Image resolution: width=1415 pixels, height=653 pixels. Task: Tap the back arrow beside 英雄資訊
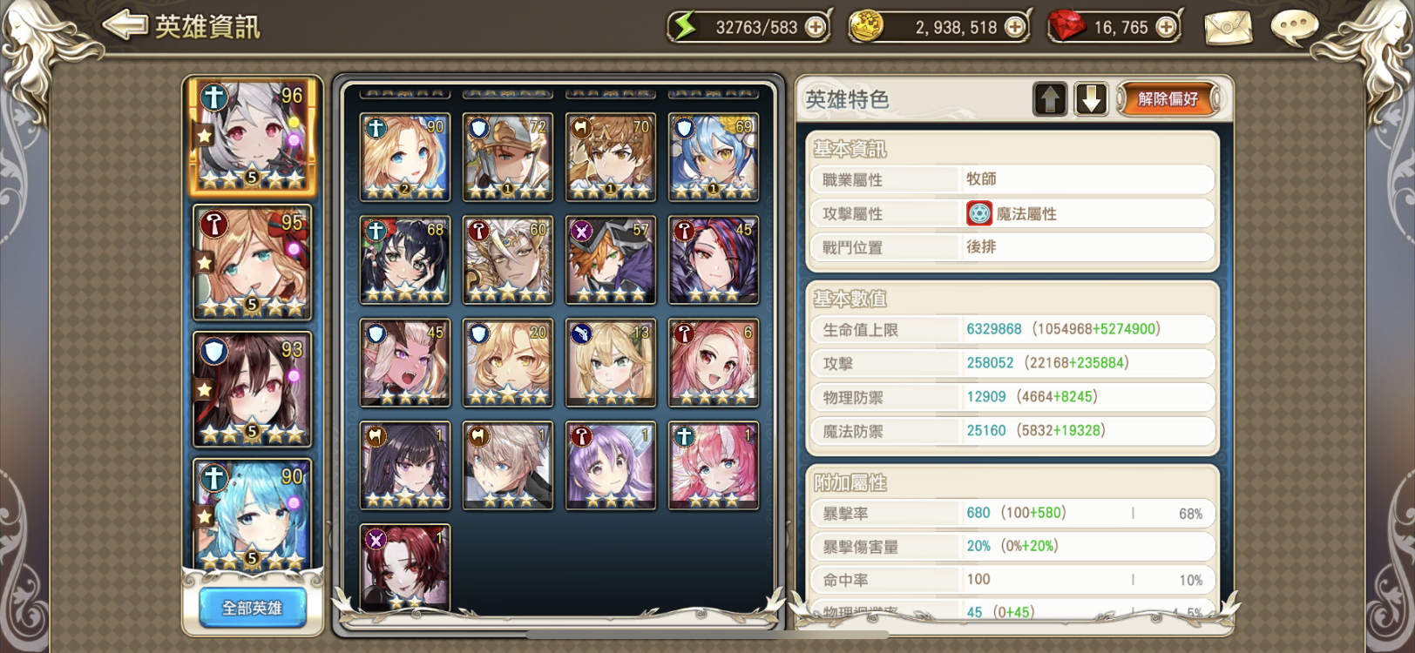[126, 25]
